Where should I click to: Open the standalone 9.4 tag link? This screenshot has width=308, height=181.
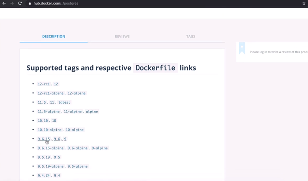(57, 176)
